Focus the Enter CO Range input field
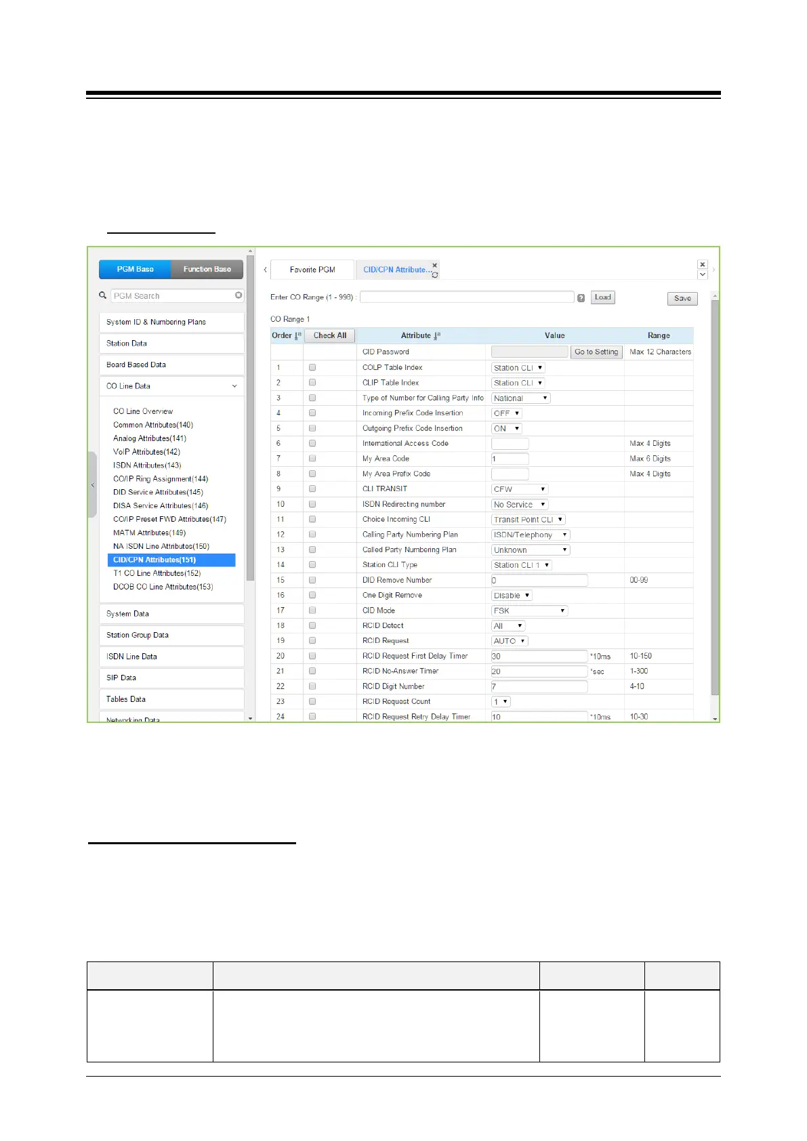Viewport: 807px width, 1141px height. (467, 297)
